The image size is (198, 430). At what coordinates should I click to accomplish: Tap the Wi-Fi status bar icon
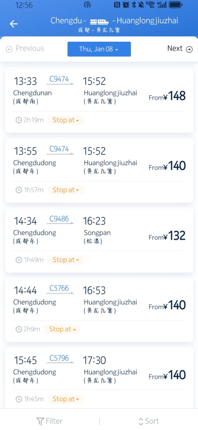[150, 5]
